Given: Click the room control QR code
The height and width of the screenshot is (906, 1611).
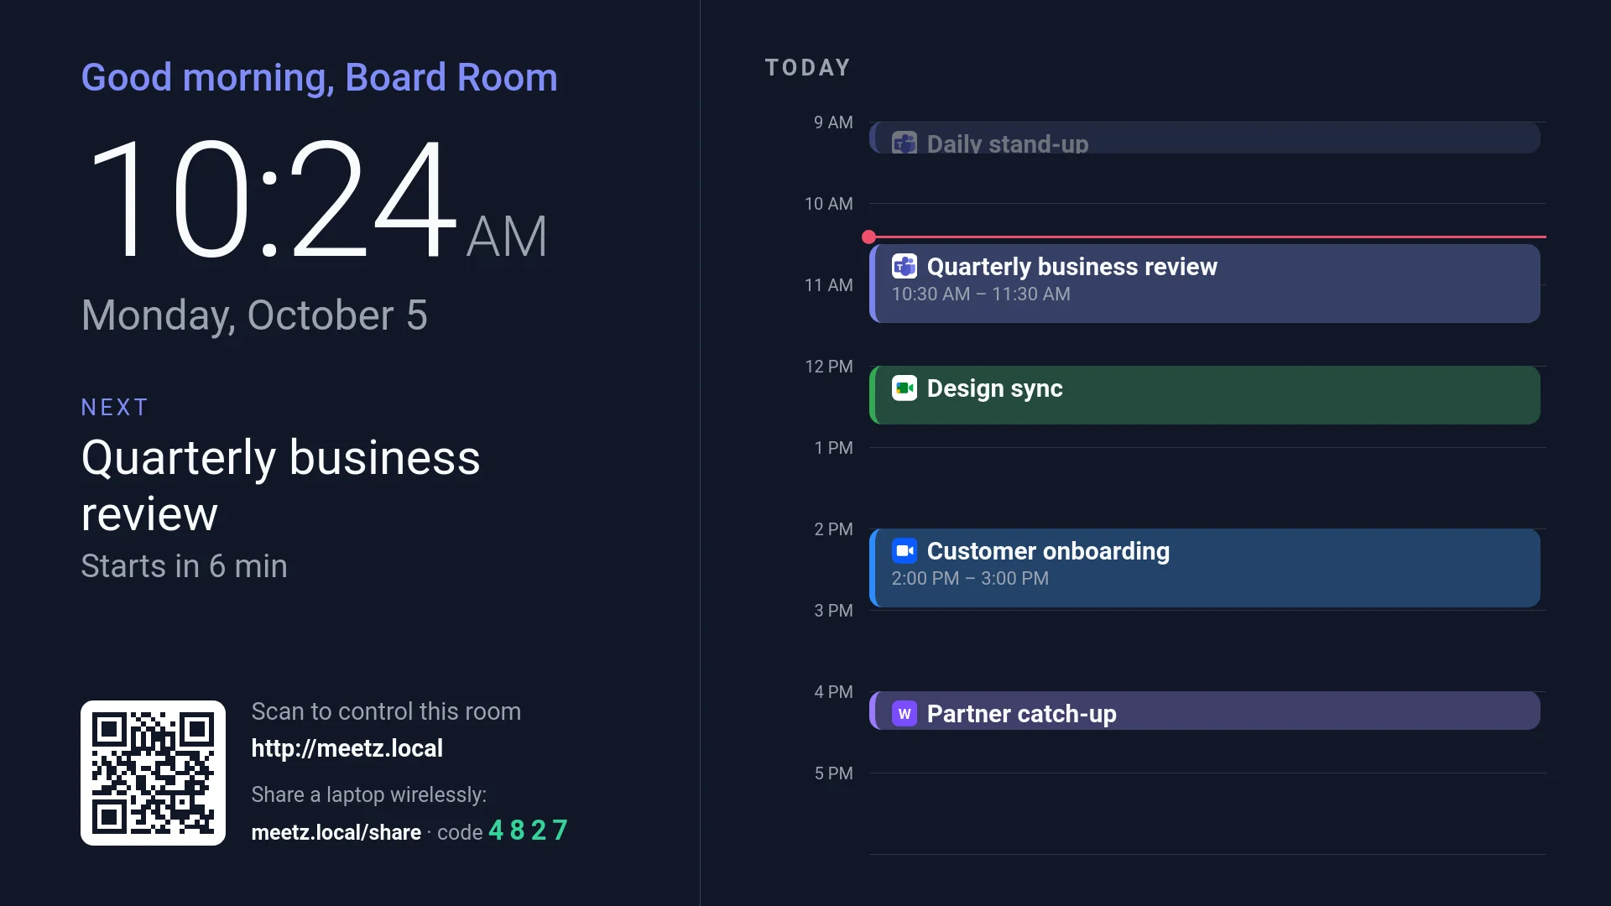Looking at the screenshot, I should point(153,773).
